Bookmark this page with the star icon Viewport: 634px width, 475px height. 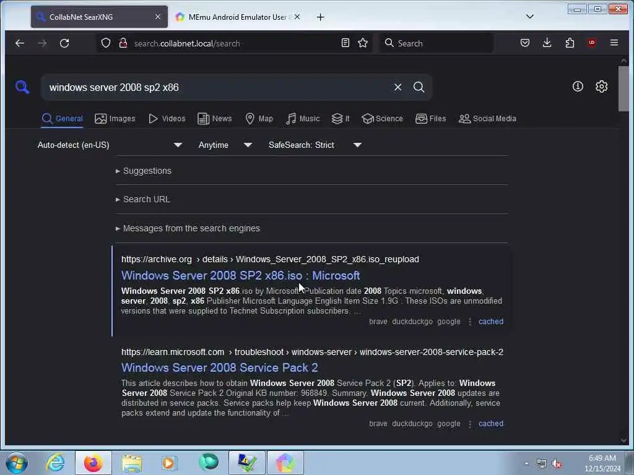click(x=363, y=43)
